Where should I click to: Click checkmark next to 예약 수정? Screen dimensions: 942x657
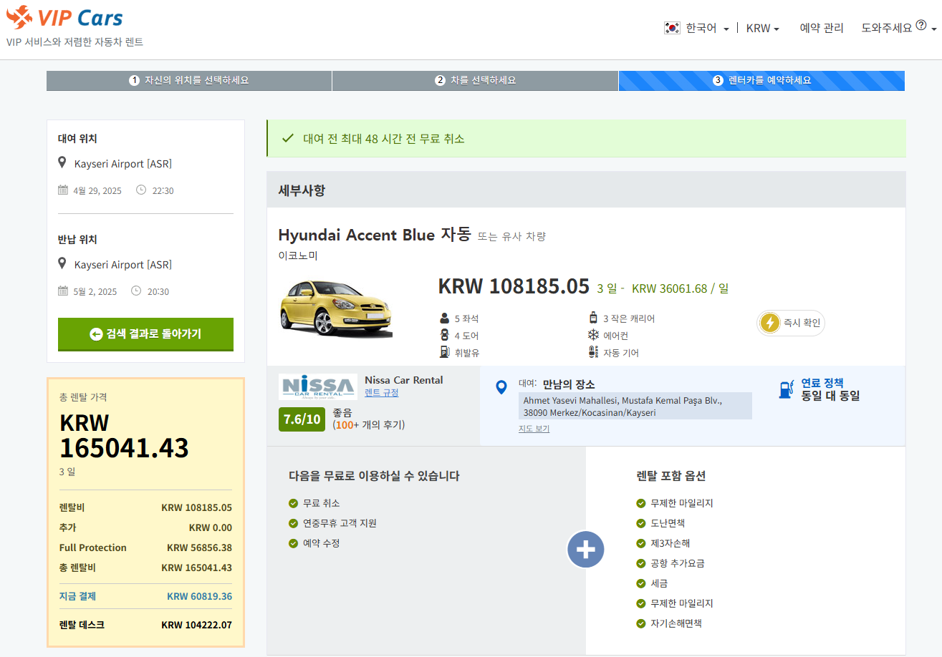tap(293, 543)
